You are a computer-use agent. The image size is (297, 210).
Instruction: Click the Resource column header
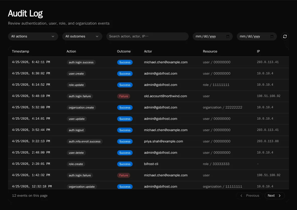[x=210, y=51]
